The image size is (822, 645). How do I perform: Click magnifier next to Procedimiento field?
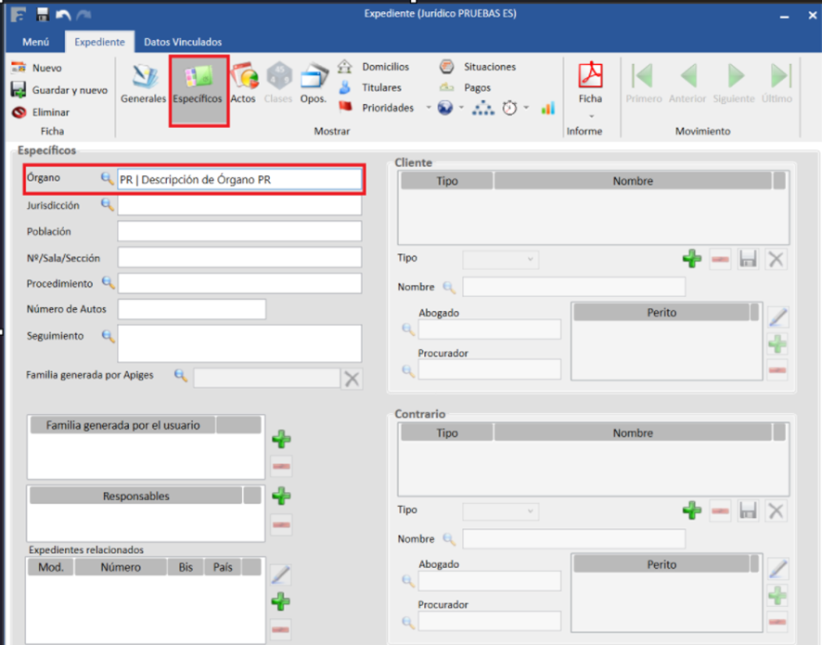coord(108,283)
